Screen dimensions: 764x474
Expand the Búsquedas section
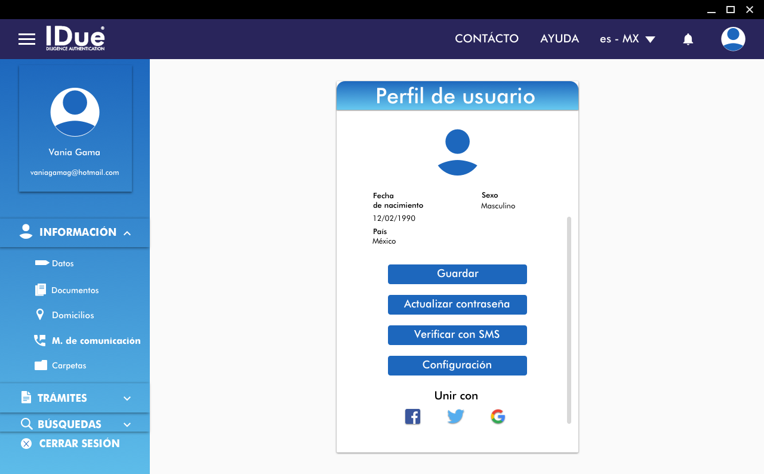(127, 424)
